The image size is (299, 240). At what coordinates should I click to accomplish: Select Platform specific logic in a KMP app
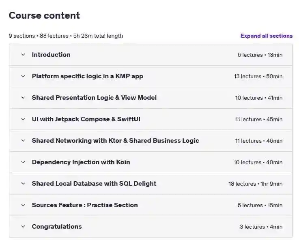click(x=88, y=76)
